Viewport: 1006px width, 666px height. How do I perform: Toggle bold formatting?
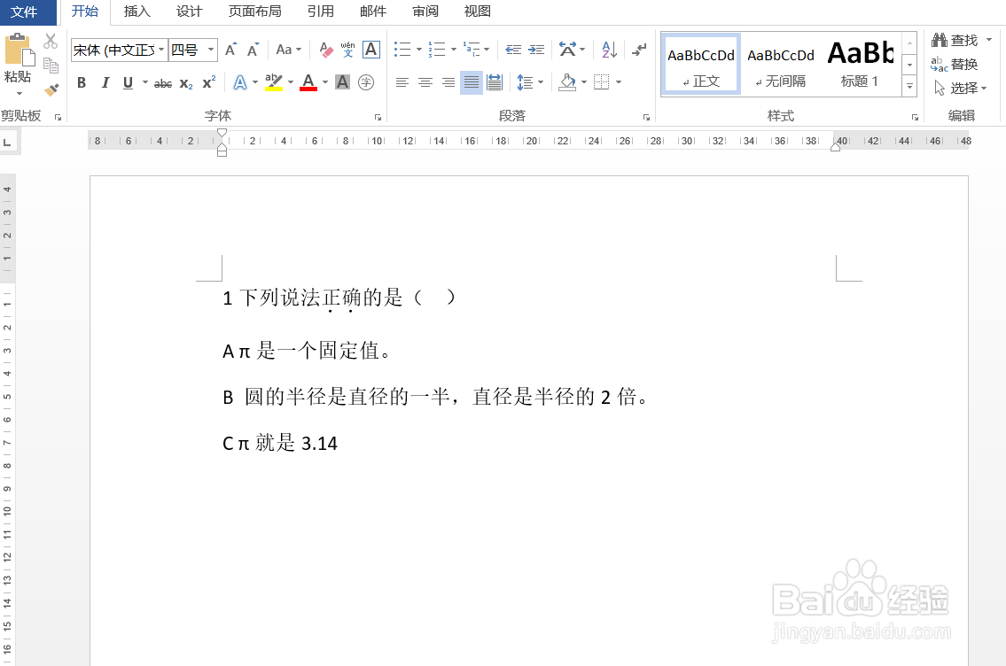pyautogui.click(x=82, y=82)
